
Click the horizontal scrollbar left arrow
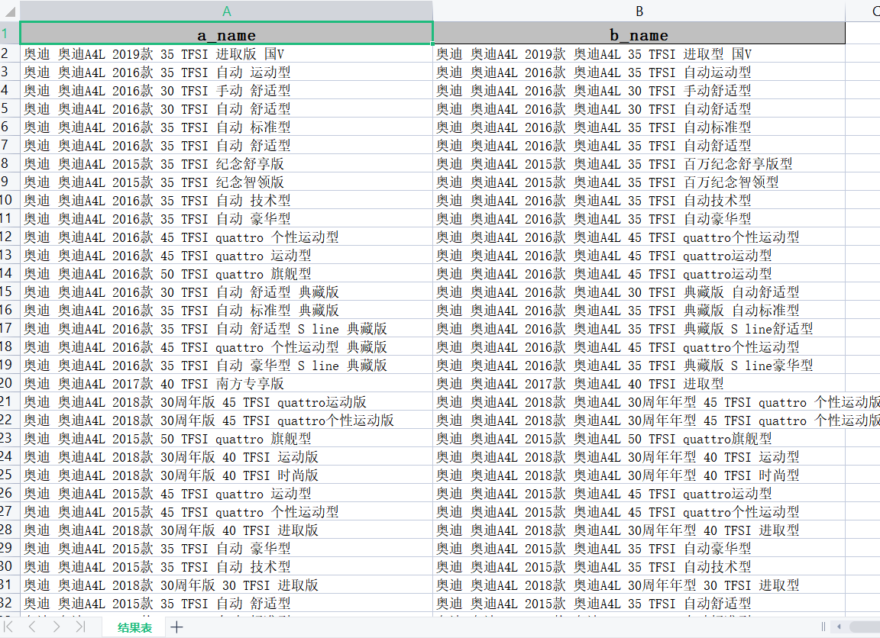click(x=839, y=627)
